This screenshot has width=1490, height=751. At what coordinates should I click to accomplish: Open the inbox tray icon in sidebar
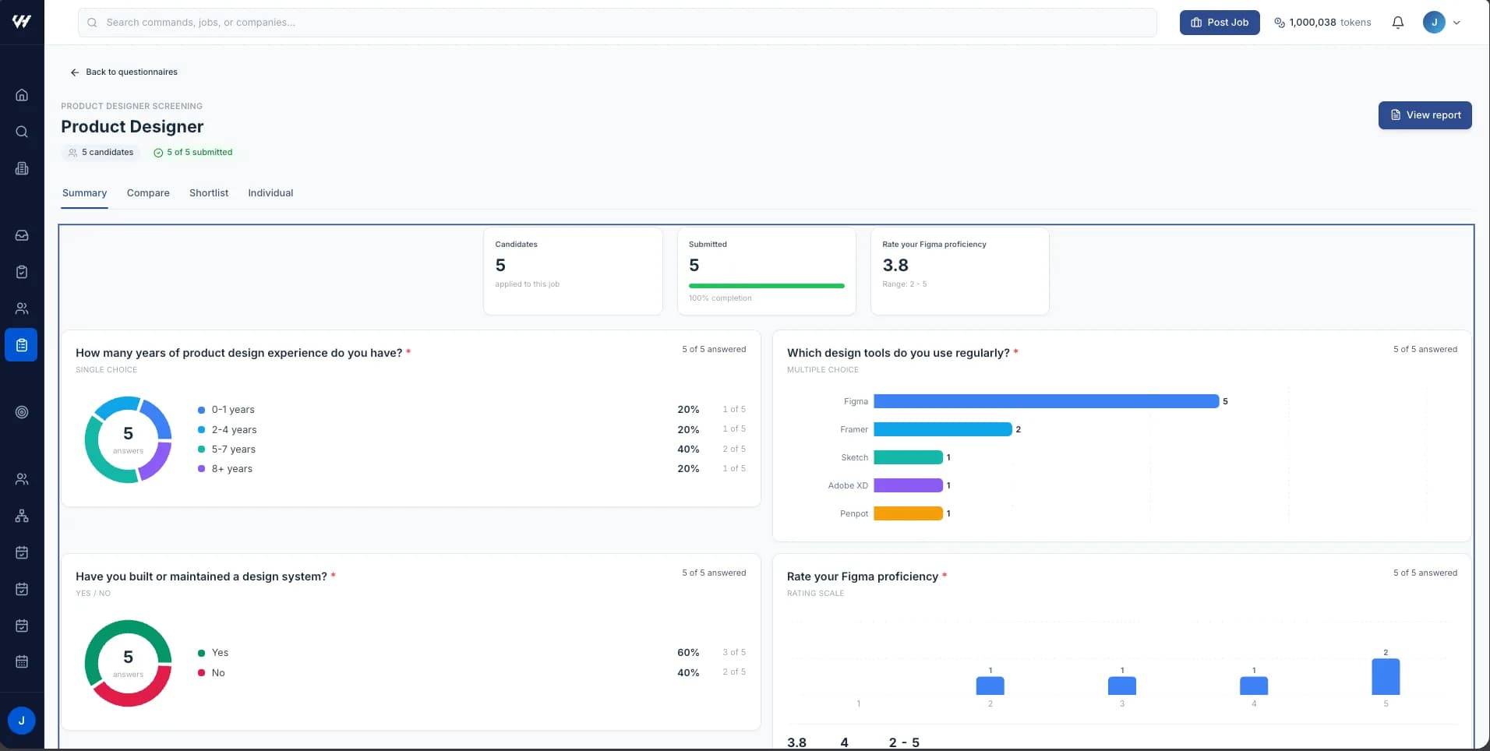[x=22, y=235]
